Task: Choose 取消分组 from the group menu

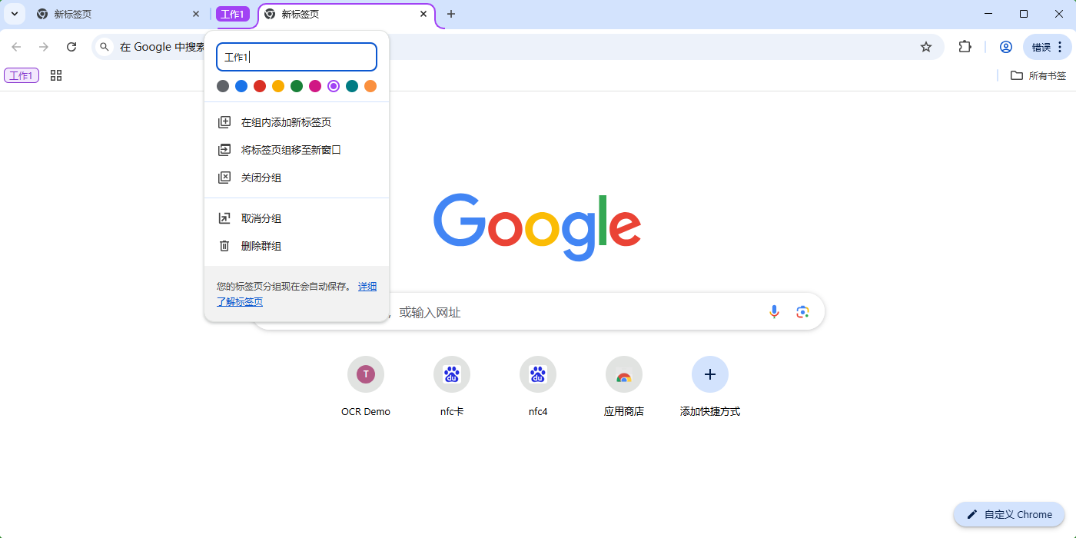Action: tap(261, 218)
